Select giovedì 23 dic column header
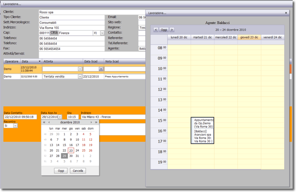The width and height of the screenshot is (296, 192). pyautogui.click(x=249, y=37)
